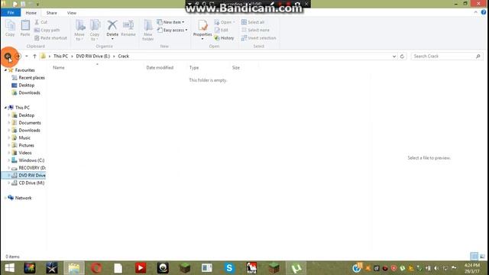
Task: Click Crack in address breadcrumb
Action: 124,56
